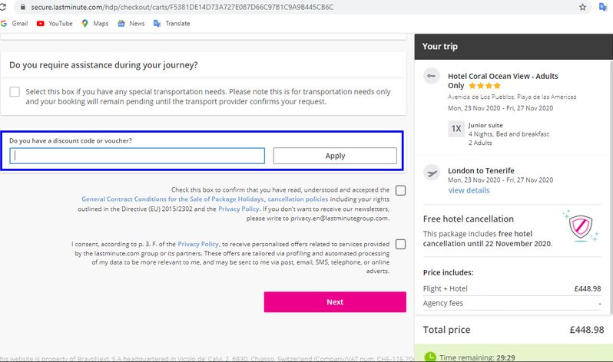The height and width of the screenshot is (362, 613).
Task: Click the browser reload icon
Action: pos(3,7)
